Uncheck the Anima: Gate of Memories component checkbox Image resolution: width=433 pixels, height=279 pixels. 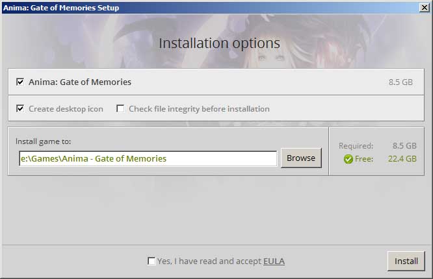tap(20, 82)
